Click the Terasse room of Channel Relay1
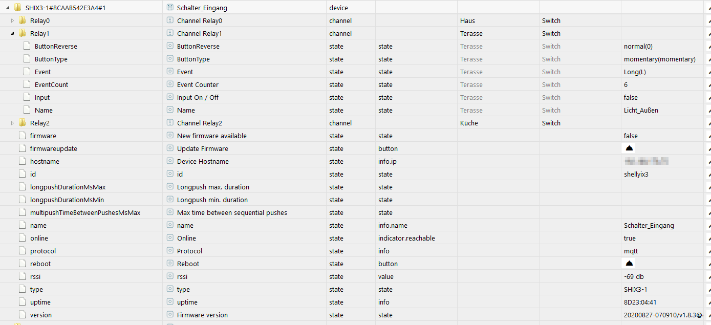Screen dimensions: 711x325 471,33
